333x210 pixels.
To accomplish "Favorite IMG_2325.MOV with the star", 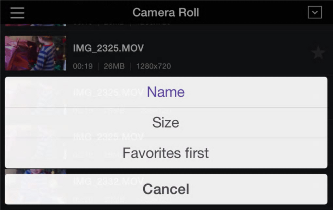I will coord(318,53).
